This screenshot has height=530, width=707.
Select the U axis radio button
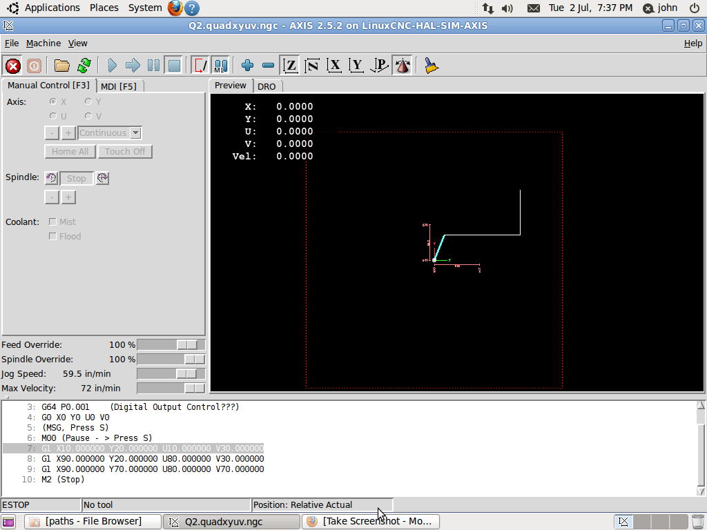[x=53, y=116]
